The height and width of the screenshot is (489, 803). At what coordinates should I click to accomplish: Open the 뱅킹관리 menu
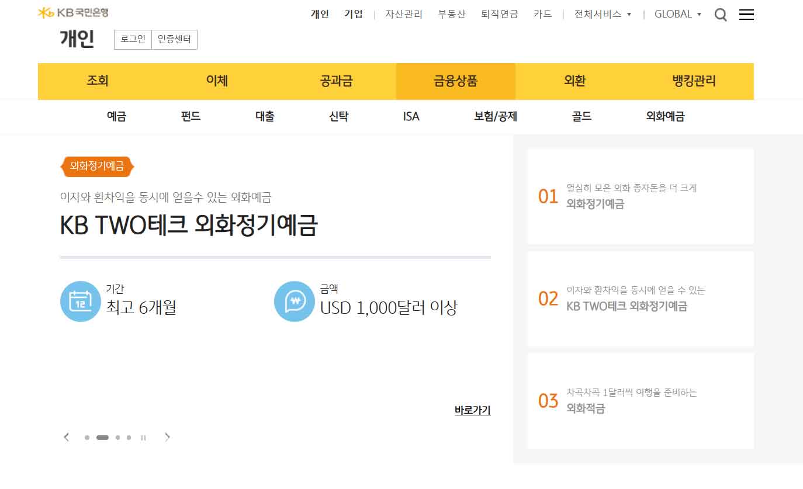point(694,81)
